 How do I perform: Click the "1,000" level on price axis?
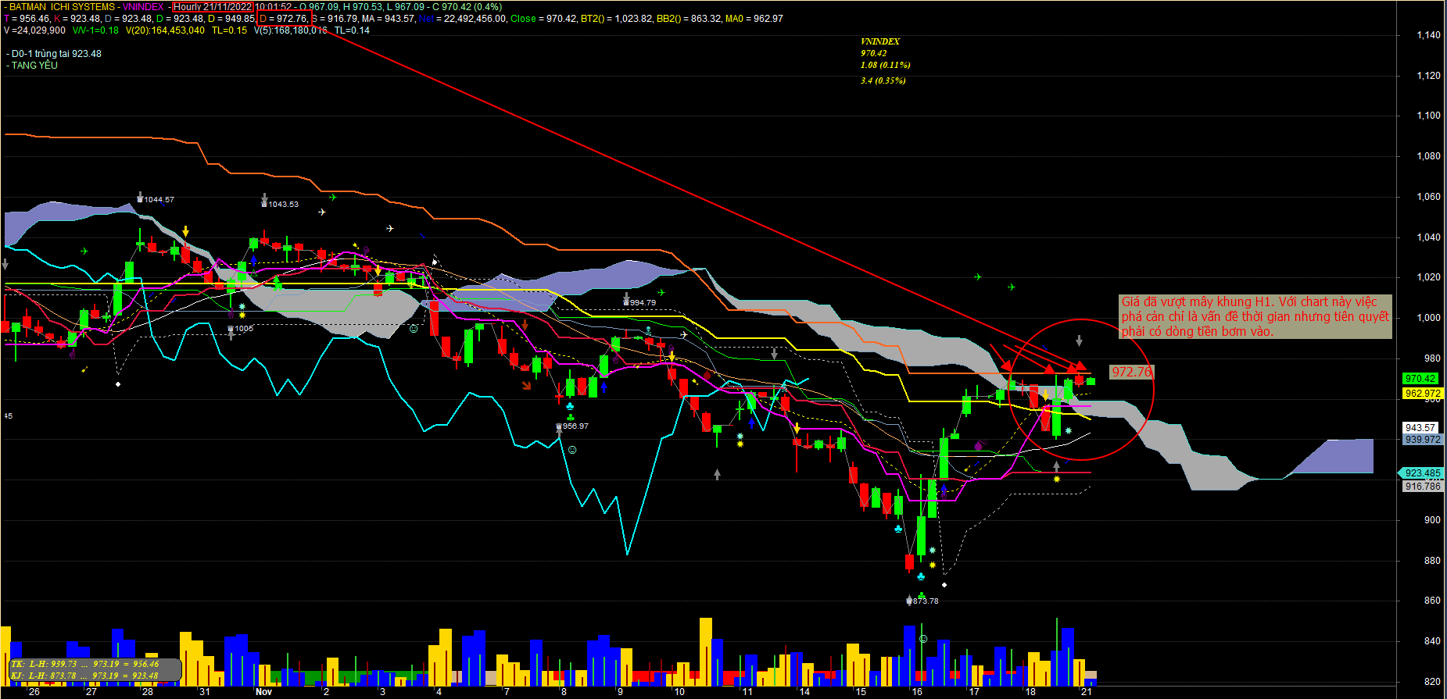tap(1429, 318)
